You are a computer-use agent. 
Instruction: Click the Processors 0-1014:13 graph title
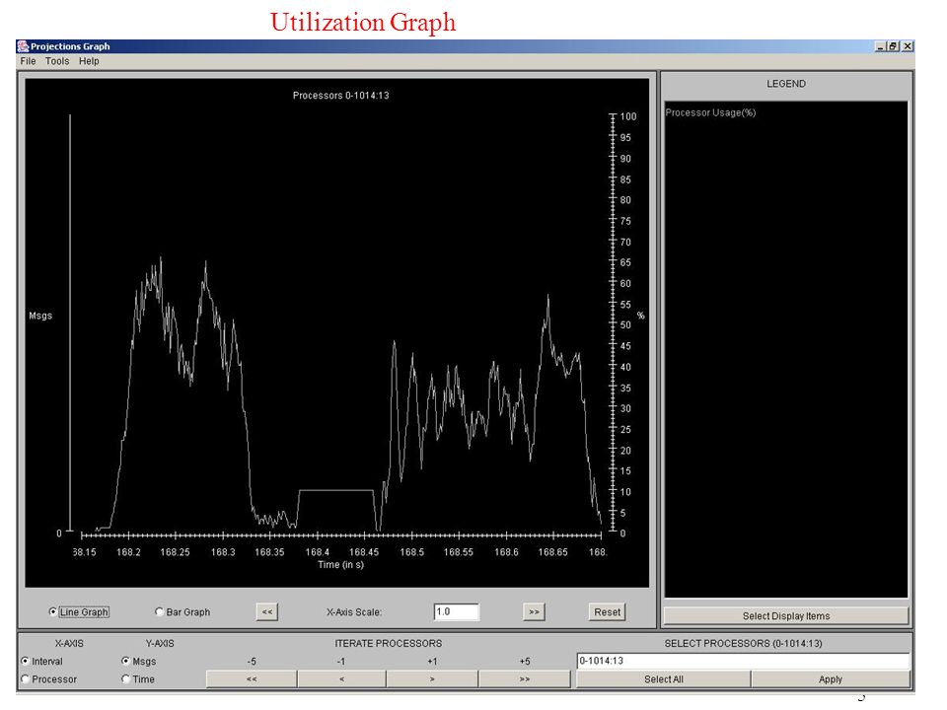[x=340, y=96]
